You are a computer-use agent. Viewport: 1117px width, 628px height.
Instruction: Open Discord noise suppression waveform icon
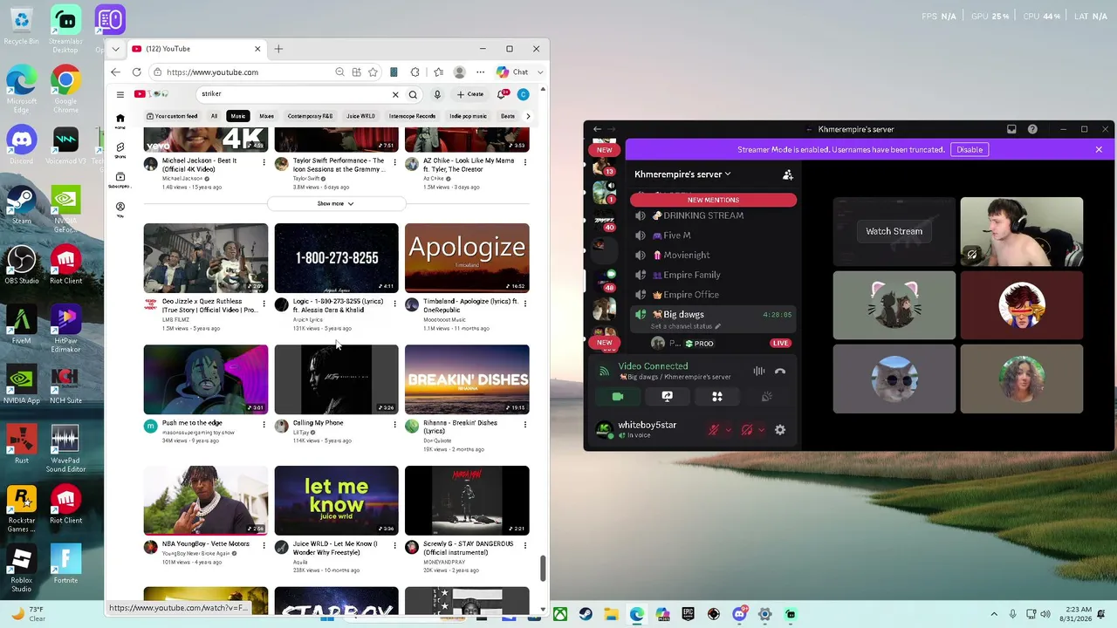tap(759, 372)
